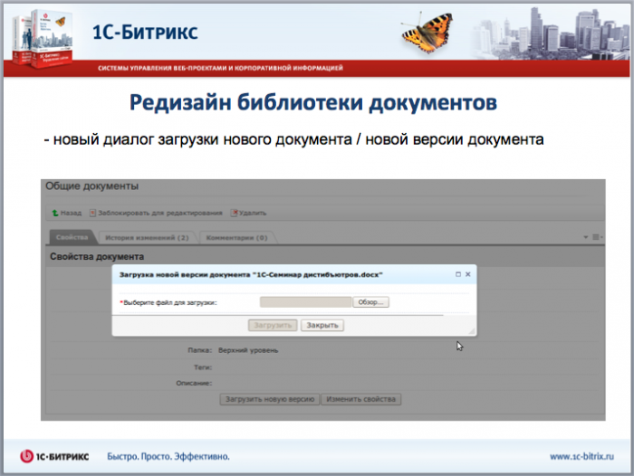
Task: Click the 1С-Битрикс footer logo
Action: (54, 456)
